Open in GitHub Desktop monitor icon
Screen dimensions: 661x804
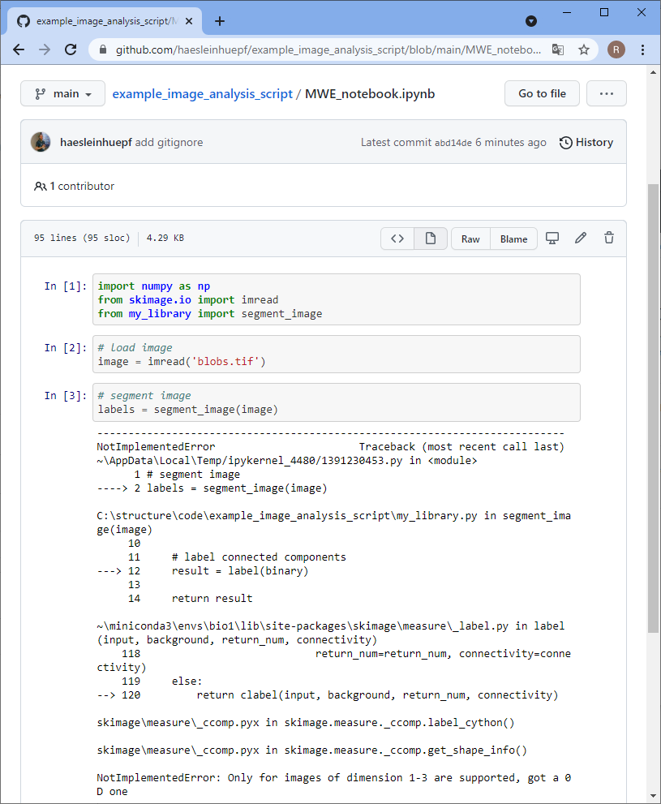click(x=552, y=239)
